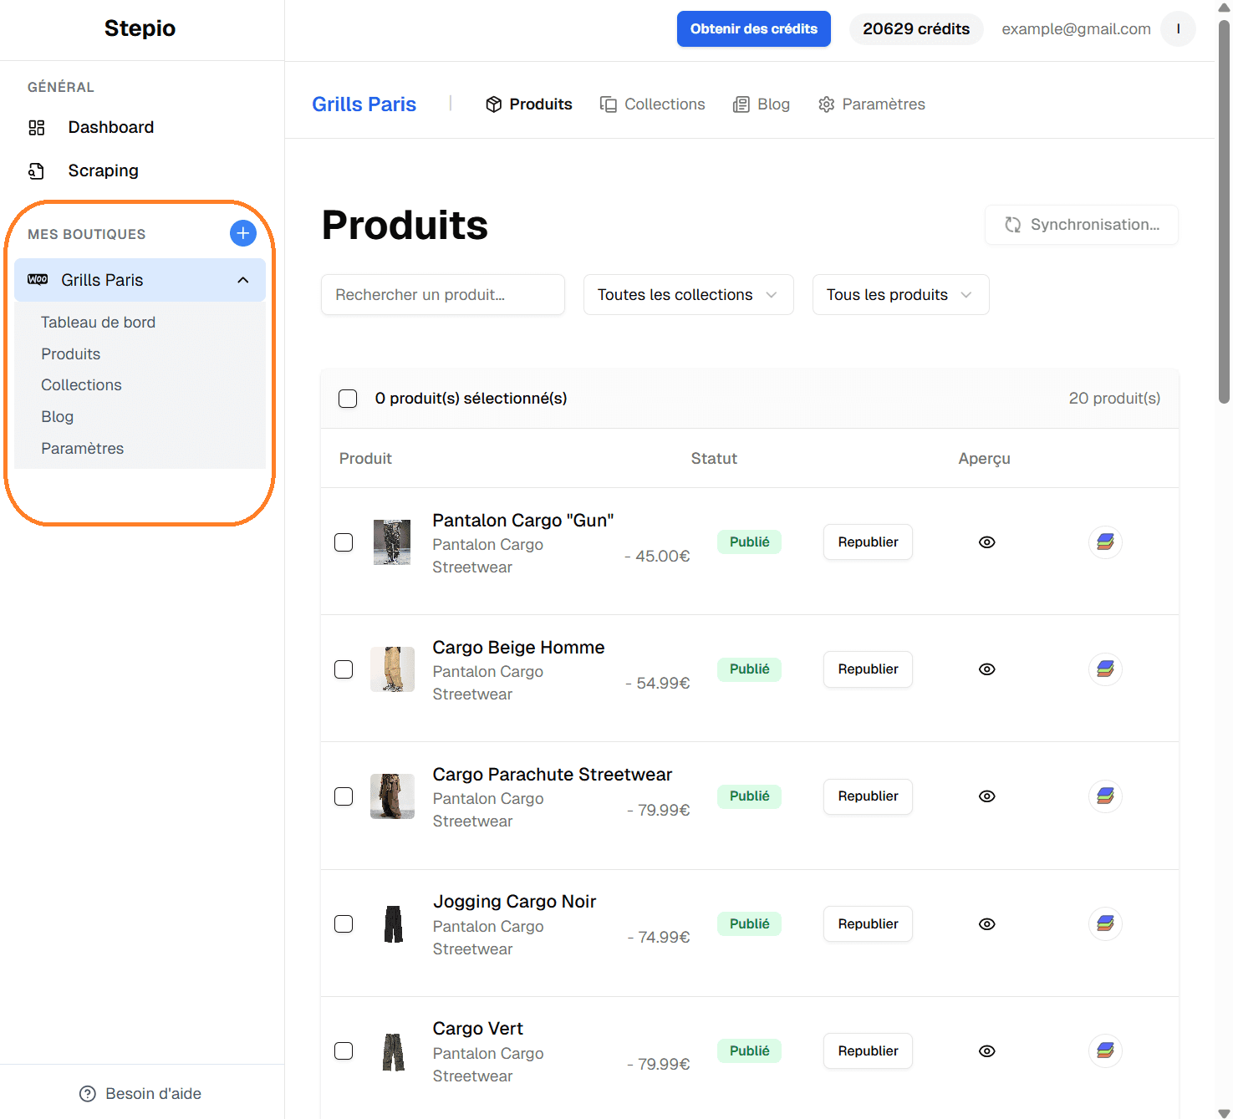Open Paramètres via the gear icon
Screen dimensions: 1233x1119
826,104
